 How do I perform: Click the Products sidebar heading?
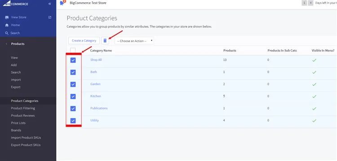pos(18,44)
